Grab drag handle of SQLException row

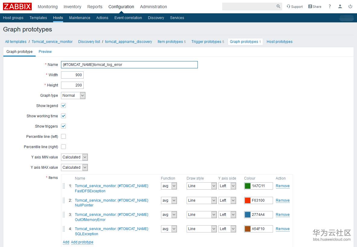(64, 229)
